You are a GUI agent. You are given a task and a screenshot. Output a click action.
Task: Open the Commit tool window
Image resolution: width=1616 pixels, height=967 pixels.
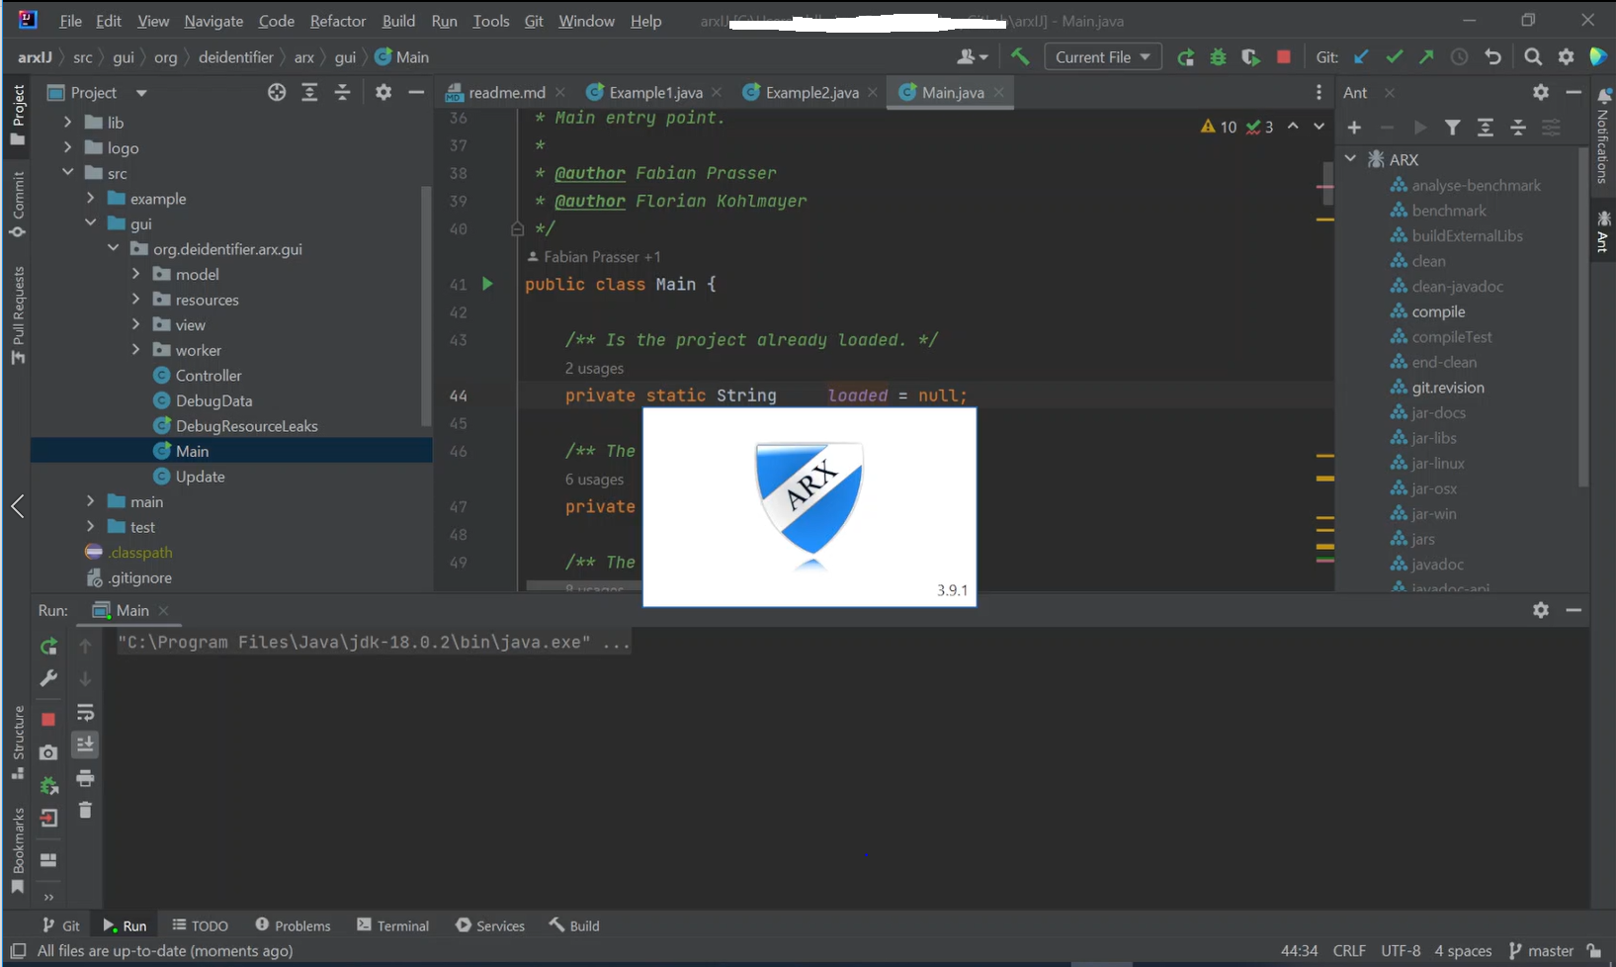[18, 205]
